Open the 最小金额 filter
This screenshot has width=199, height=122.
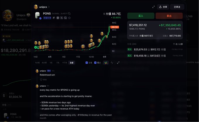(178, 44)
